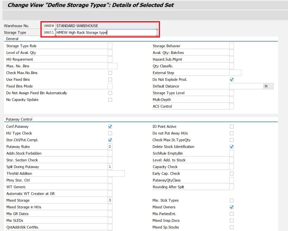288x231 pixels.
Task: Toggle the Mixed Owners checkbox
Action: coord(232,207)
